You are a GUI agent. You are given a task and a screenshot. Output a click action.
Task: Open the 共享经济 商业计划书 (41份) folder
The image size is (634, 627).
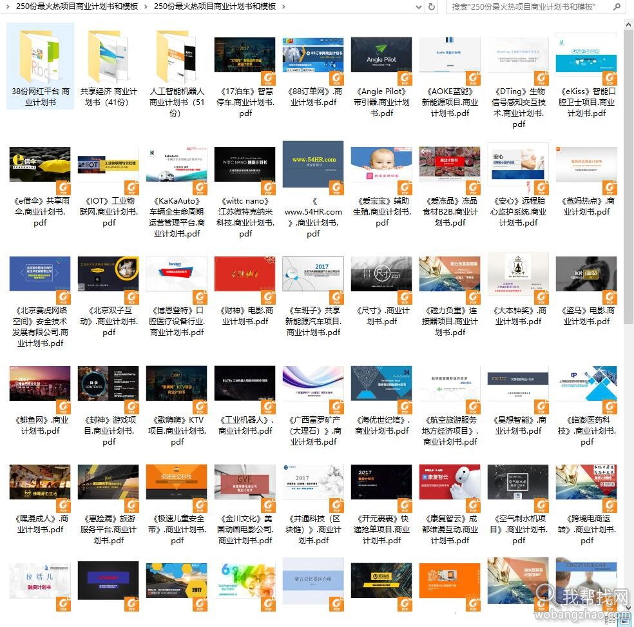point(108,66)
